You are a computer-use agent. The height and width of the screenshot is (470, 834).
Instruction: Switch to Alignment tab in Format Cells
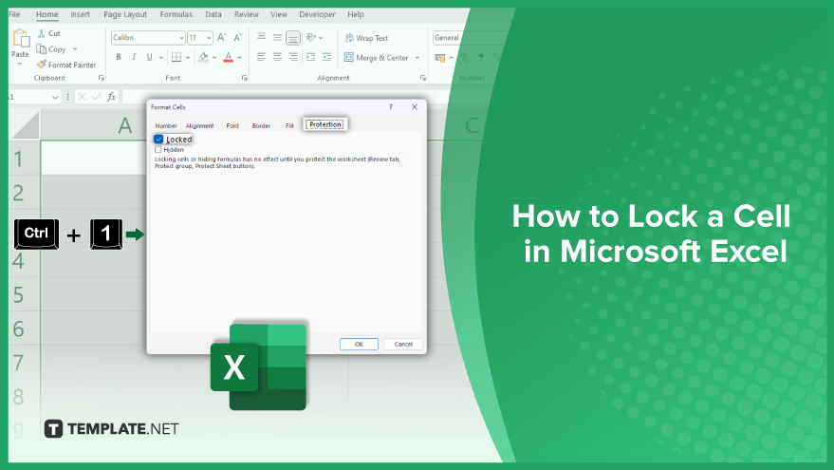[199, 125]
